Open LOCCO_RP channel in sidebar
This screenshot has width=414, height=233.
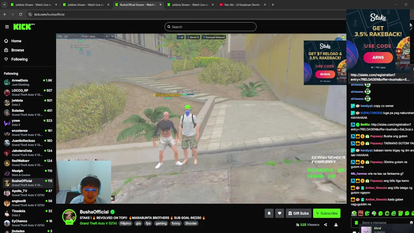point(28,92)
